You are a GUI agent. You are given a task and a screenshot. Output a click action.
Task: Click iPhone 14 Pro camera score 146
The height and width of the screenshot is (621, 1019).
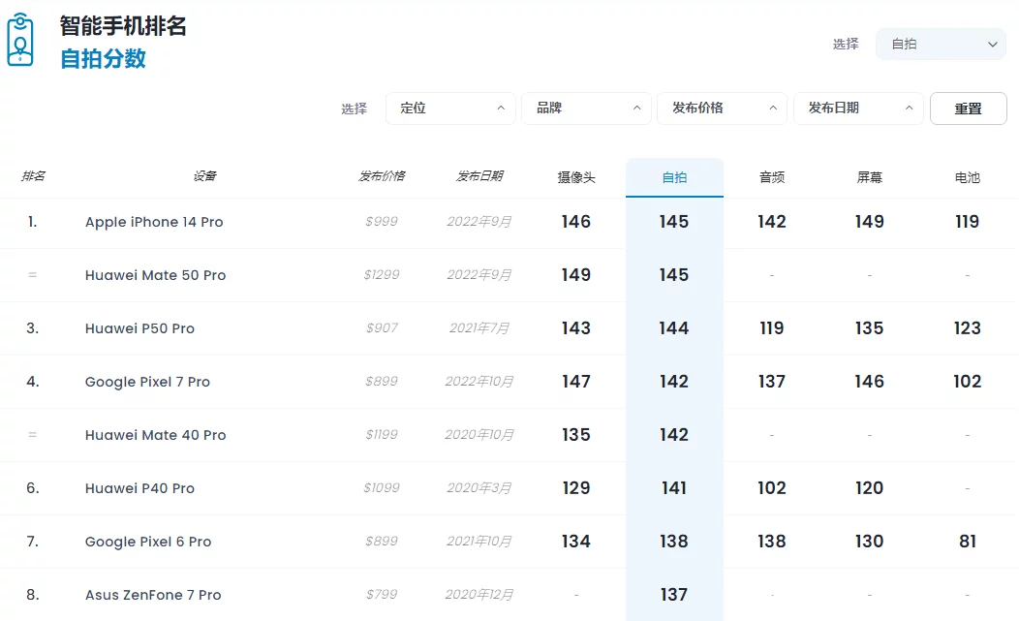coord(576,222)
